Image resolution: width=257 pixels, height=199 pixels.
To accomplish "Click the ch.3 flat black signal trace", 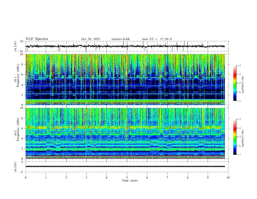I will tap(125, 166).
